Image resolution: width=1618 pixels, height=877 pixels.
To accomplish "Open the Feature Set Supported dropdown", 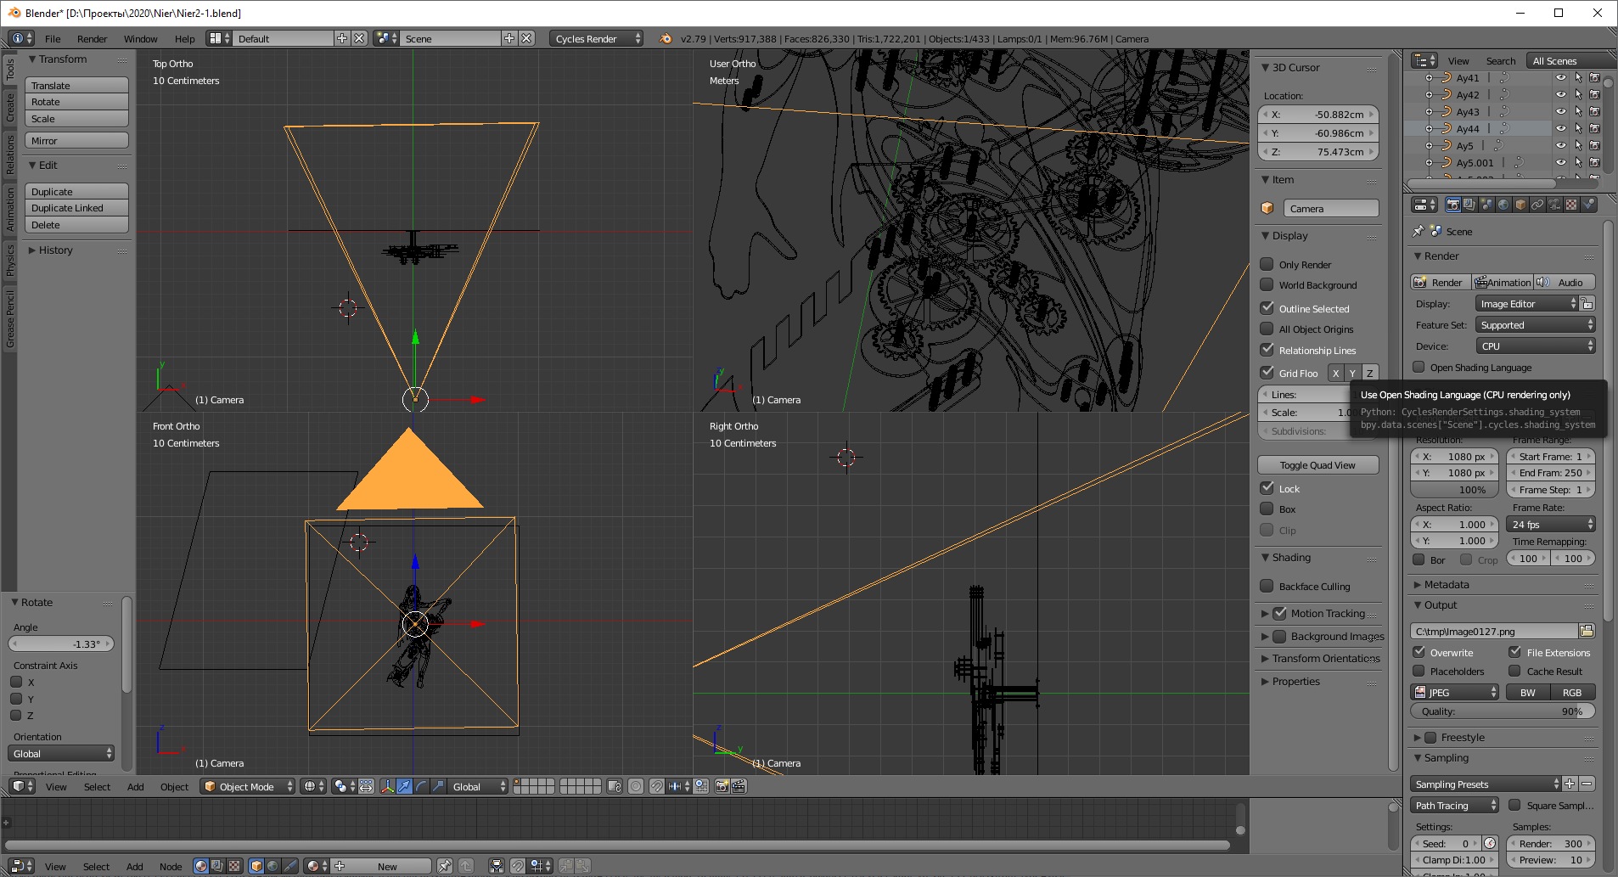I will [1535, 324].
